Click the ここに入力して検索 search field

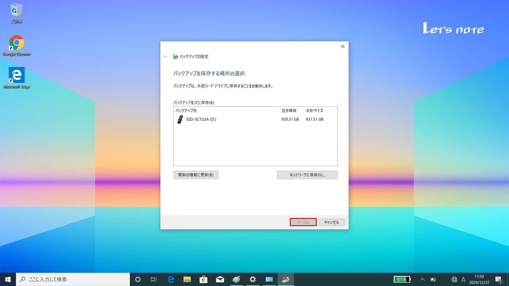tap(72, 279)
